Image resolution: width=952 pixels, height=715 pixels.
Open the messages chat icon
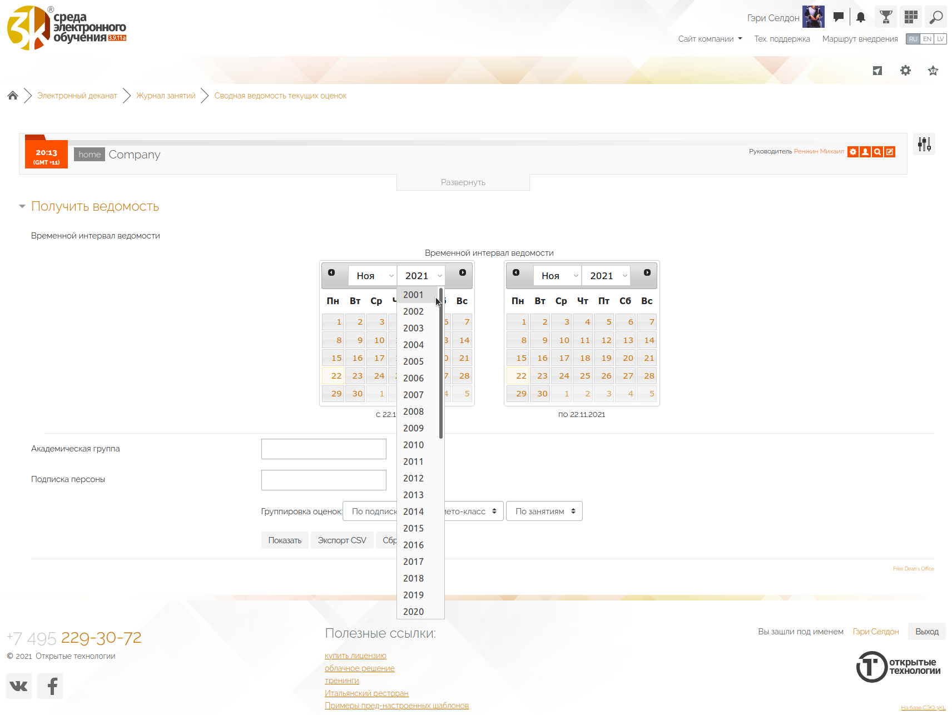click(838, 17)
